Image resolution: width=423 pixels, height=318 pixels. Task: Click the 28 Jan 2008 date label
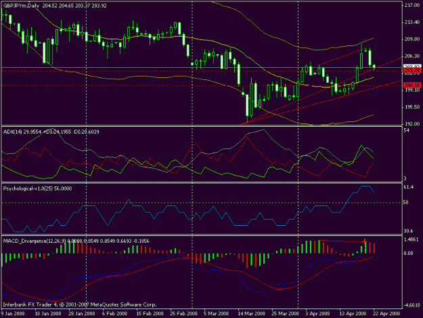coord(82,313)
